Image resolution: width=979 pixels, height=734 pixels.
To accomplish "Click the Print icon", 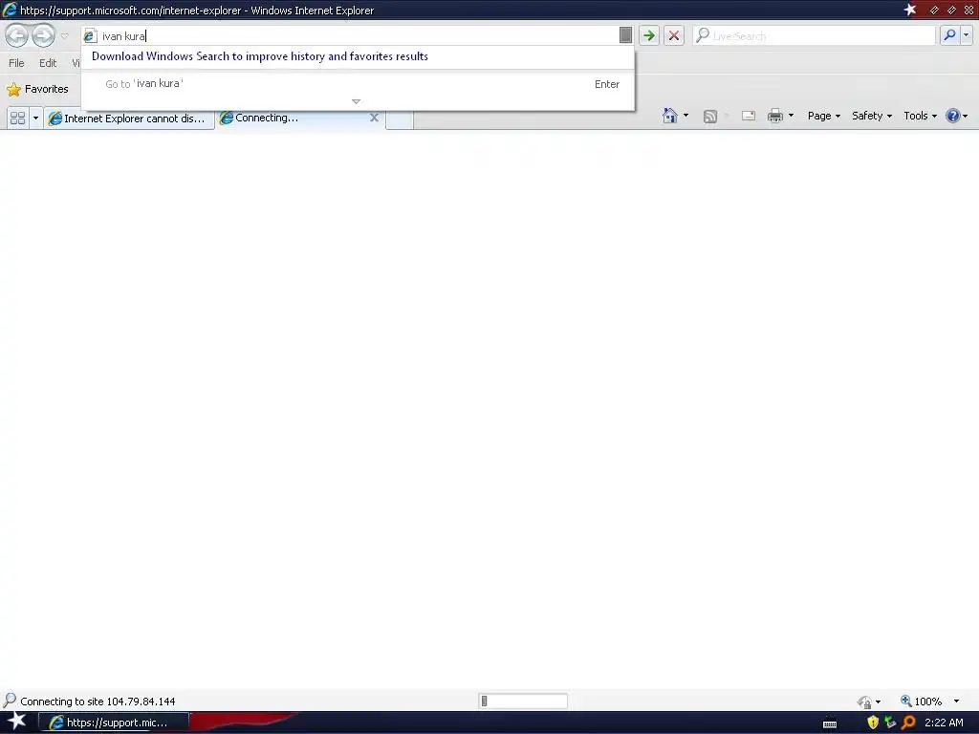I will tap(774, 116).
